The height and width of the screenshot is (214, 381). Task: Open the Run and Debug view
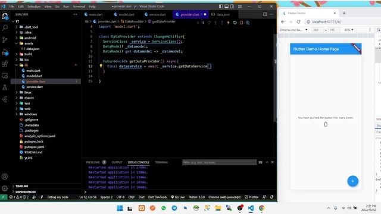point(5,52)
